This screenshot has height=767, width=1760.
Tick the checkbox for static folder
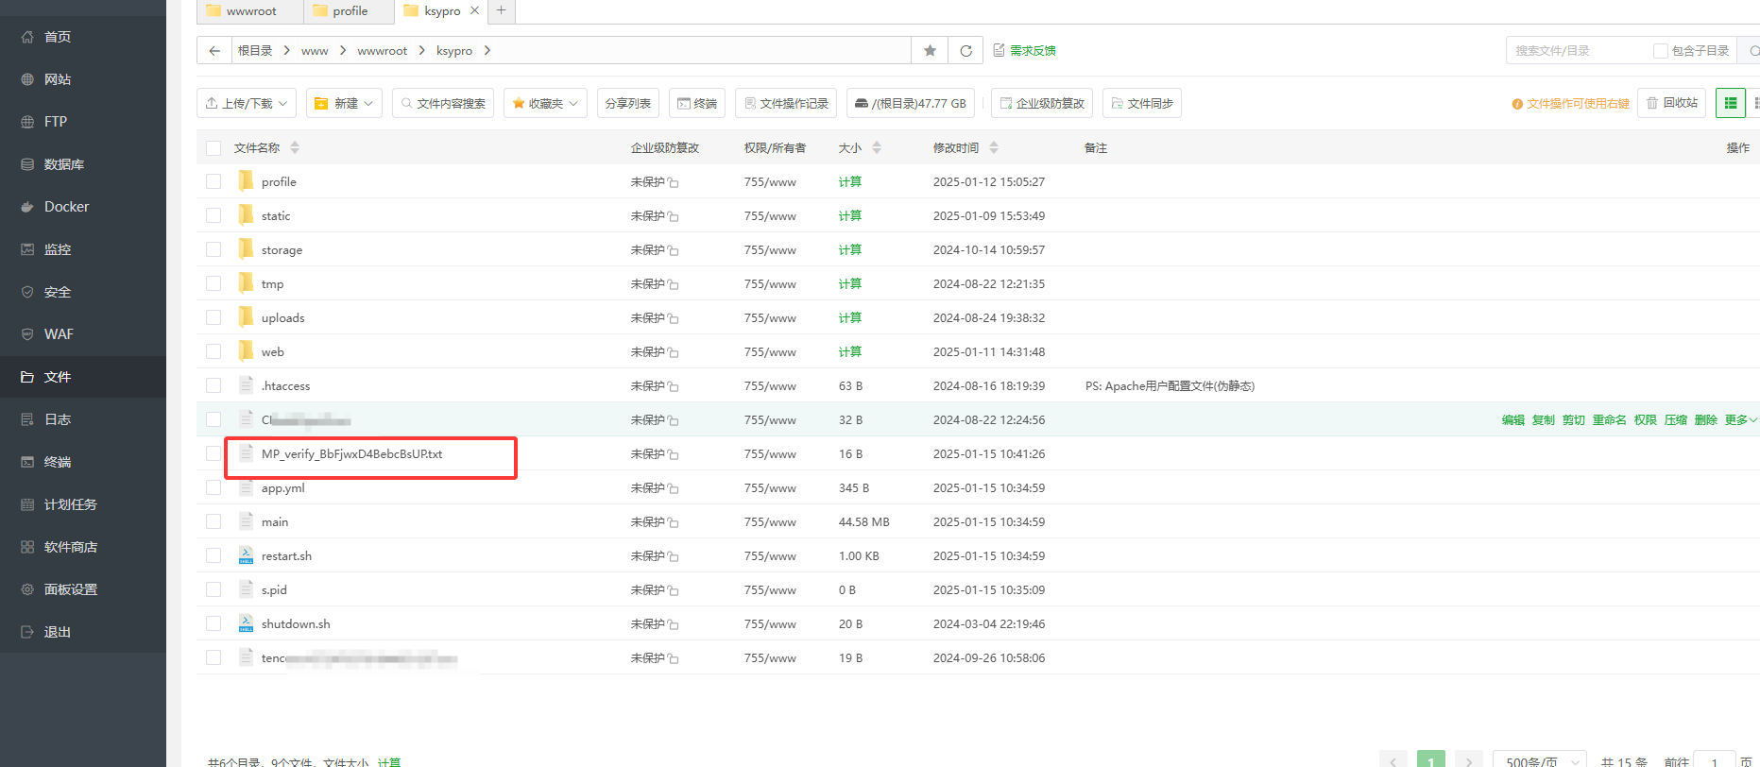tap(214, 216)
